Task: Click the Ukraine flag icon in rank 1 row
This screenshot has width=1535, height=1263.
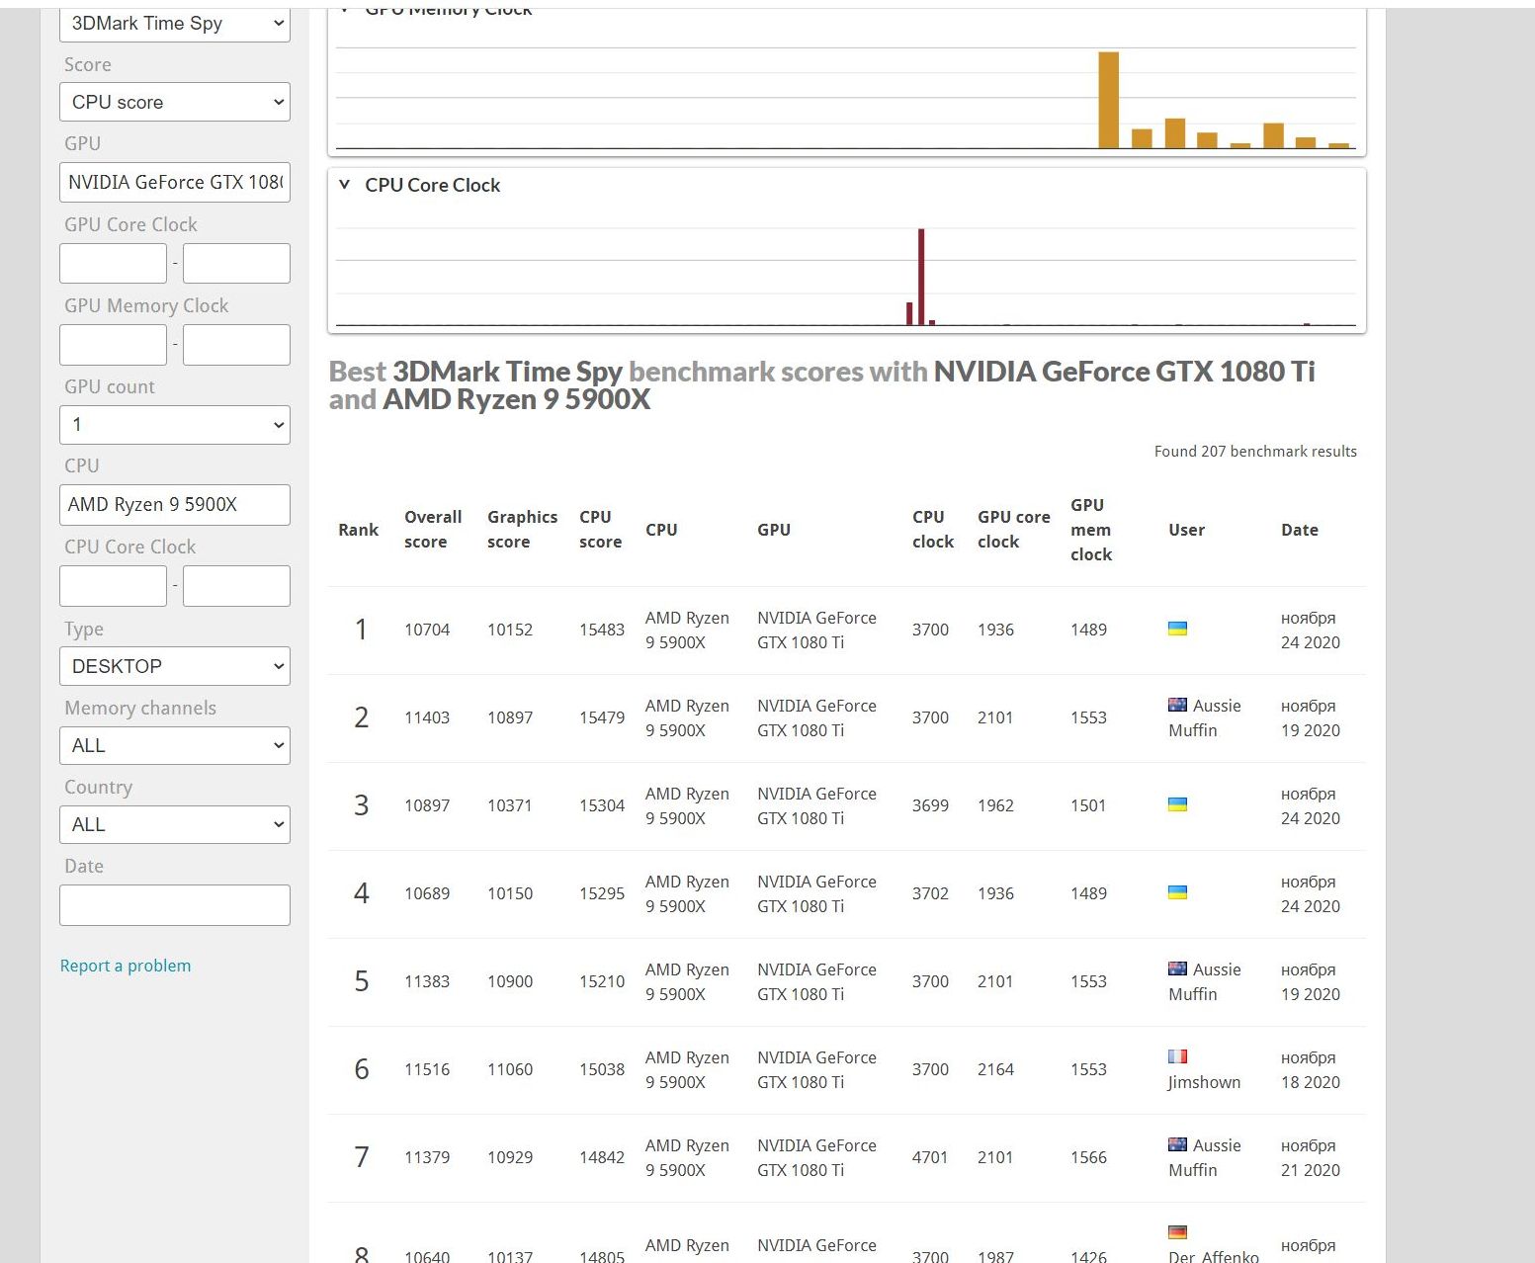Action: (x=1177, y=629)
